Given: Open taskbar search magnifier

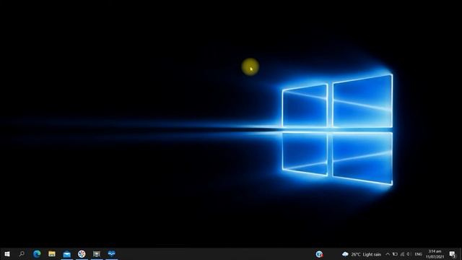Looking at the screenshot, I should click(22, 253).
